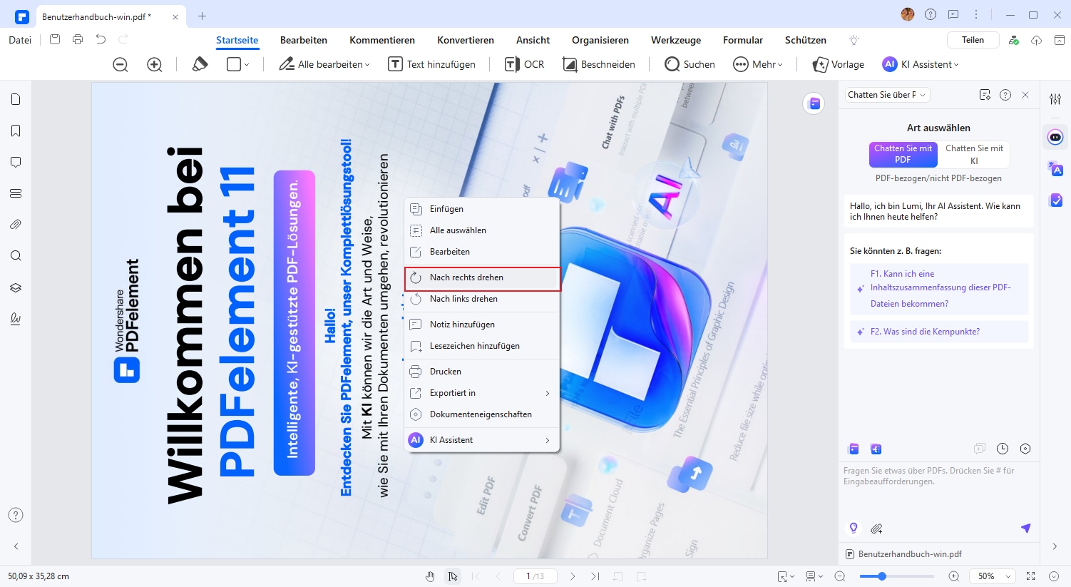The image size is (1071, 587).
Task: Click the send message arrow in chat
Action: pos(1025,529)
